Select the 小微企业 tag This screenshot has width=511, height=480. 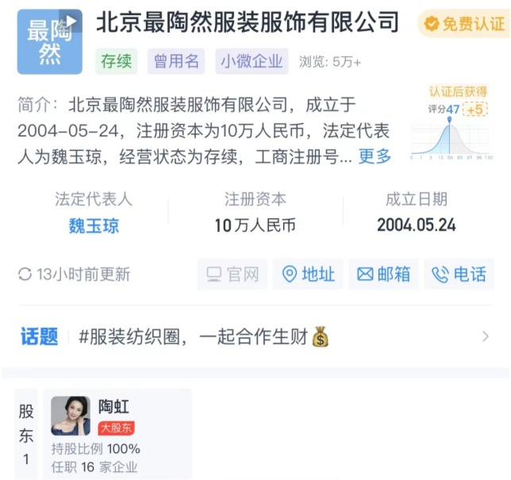coord(252,61)
